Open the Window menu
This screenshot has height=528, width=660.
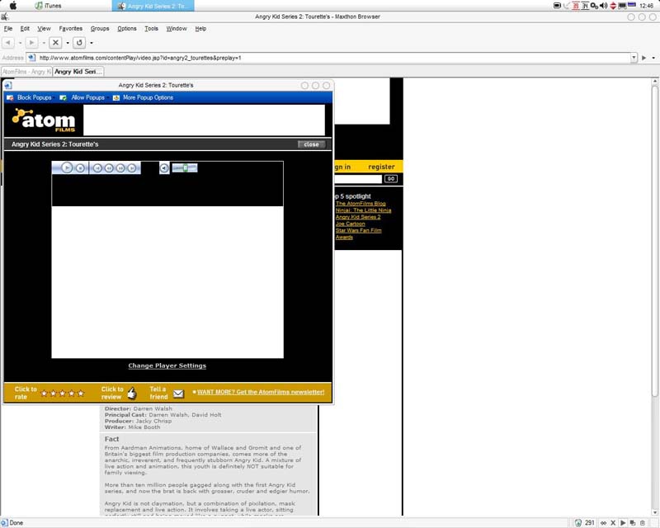point(177,29)
